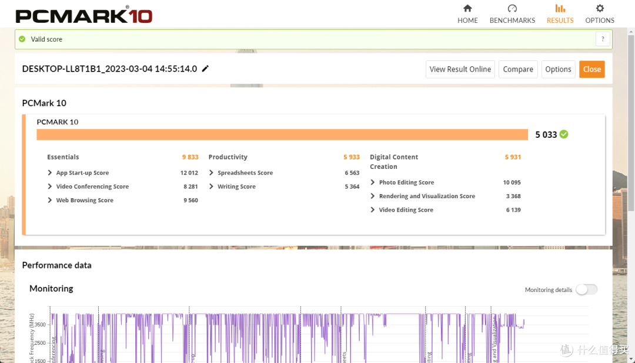
Task: Close the result with orange Close button
Action: [x=591, y=69]
